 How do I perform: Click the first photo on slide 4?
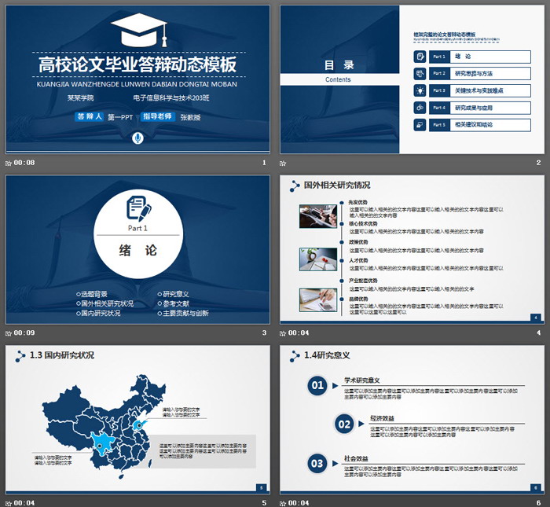[318, 216]
